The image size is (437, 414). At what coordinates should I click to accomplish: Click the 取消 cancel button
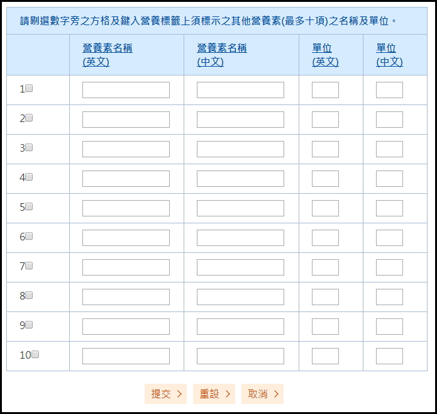[x=262, y=394]
